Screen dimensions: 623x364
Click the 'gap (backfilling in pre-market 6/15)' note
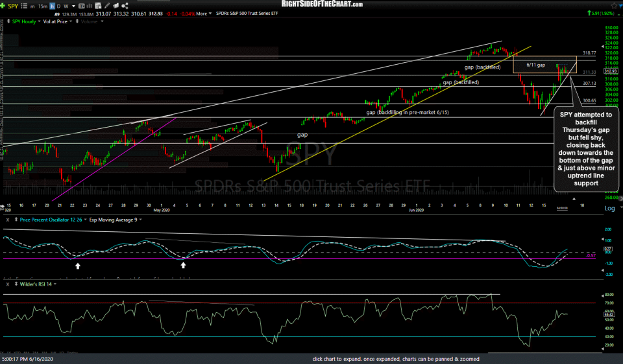pyautogui.click(x=408, y=112)
